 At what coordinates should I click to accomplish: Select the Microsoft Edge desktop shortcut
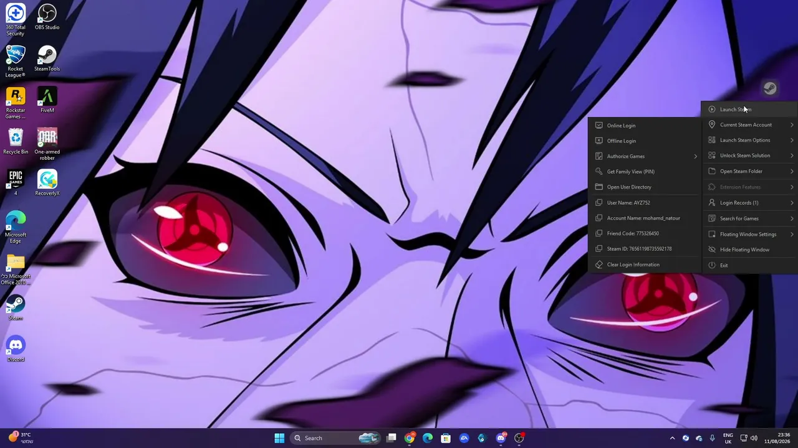[x=16, y=227]
